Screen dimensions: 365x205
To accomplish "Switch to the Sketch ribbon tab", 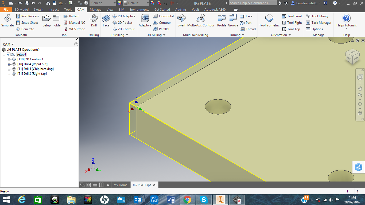I will point(38,9).
